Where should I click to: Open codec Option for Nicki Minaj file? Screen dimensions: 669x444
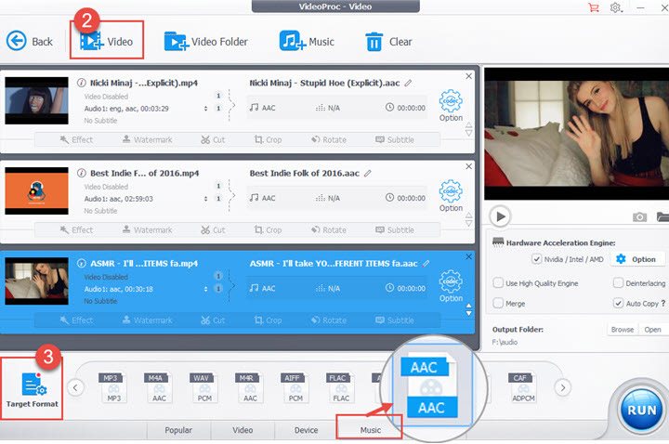coord(451,106)
